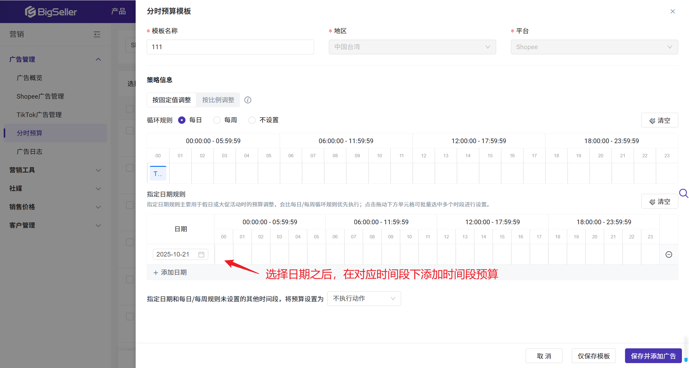Click the 添加日期 link
This screenshot has height=368, width=689.
[170, 272]
